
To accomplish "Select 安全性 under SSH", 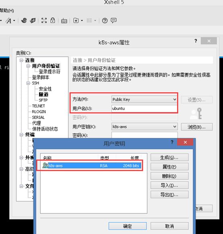I will coord(45,89).
